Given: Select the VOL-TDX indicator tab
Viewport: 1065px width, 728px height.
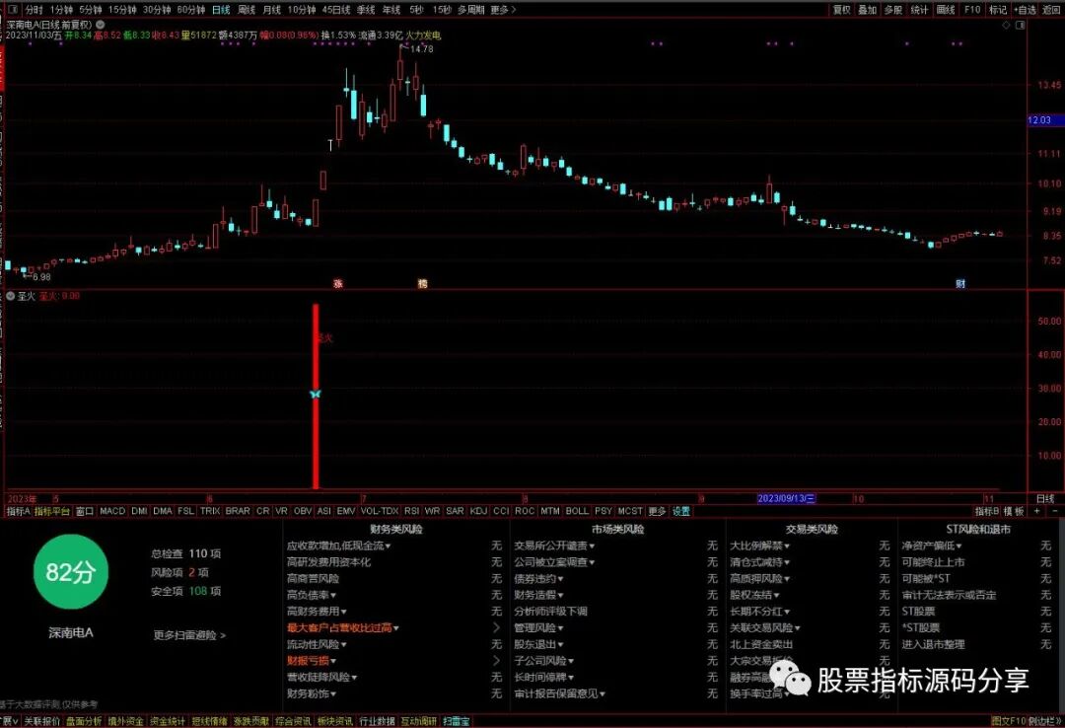Looking at the screenshot, I should click(380, 510).
